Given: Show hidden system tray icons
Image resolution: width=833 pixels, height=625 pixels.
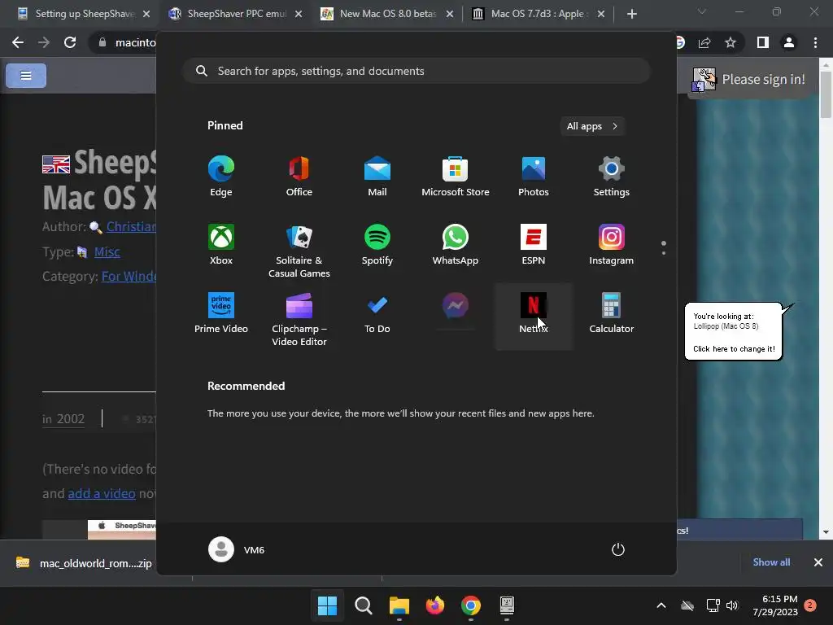Looking at the screenshot, I should (661, 605).
